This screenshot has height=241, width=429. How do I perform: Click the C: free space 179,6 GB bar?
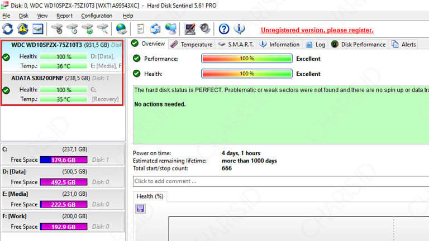pyautogui.click(x=64, y=160)
